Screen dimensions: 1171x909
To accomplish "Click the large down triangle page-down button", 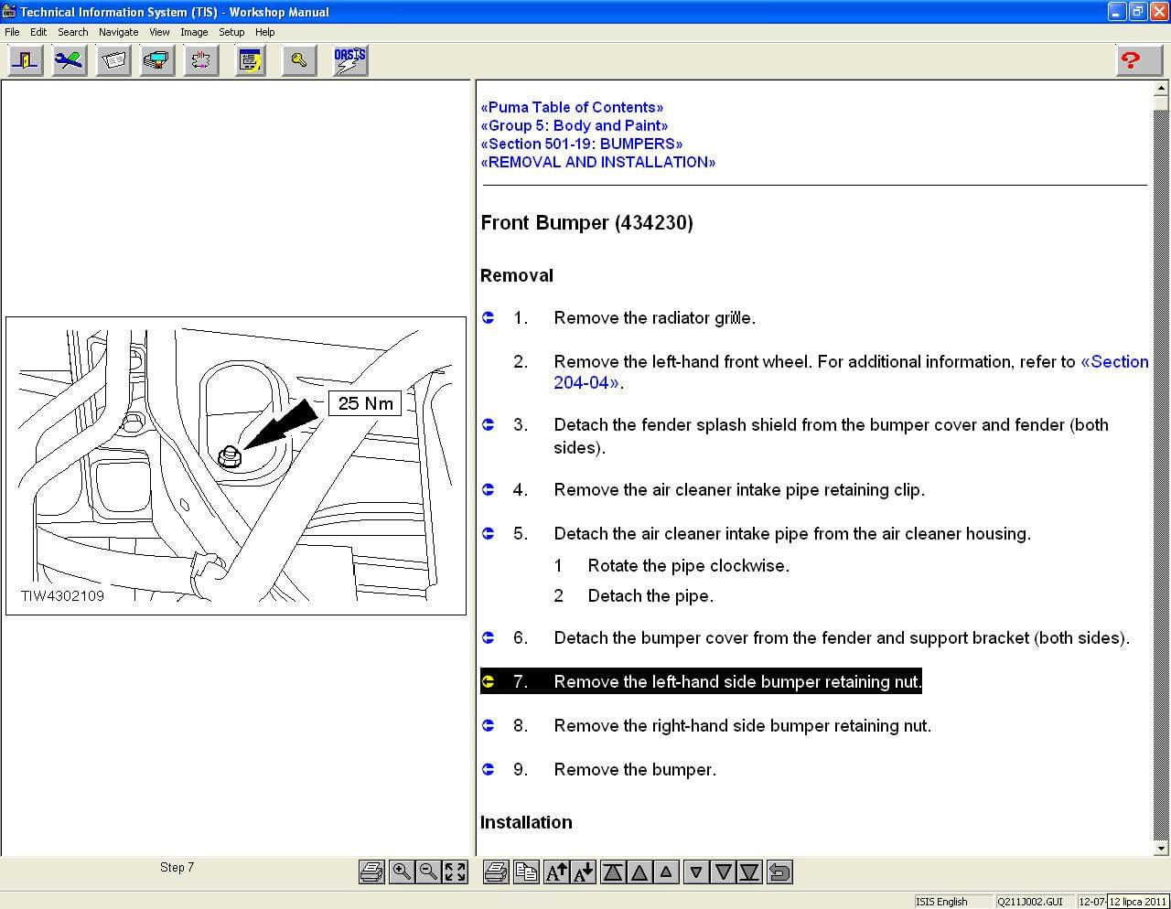I will point(723,872).
